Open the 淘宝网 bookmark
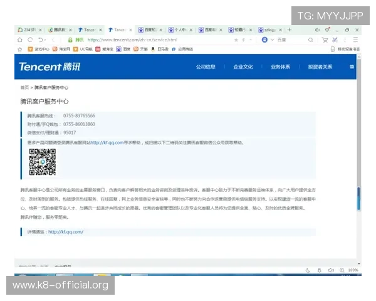The height and width of the screenshot is (301, 376). pyautogui.click(x=61, y=49)
